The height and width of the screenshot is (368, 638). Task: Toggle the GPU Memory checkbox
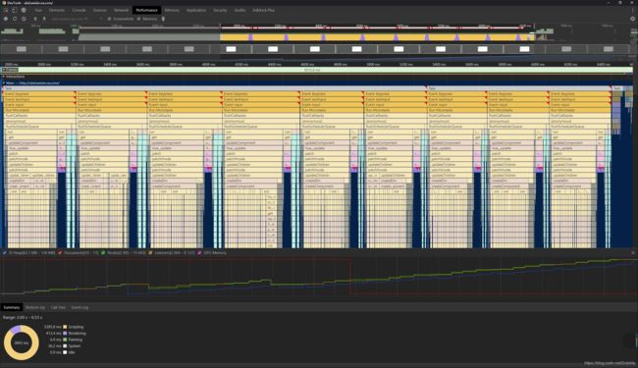(x=199, y=253)
